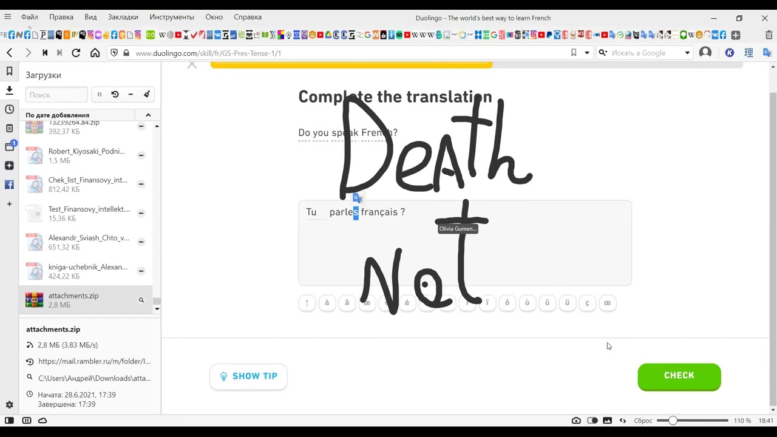Add a new web panel with plus icon

coord(9,204)
